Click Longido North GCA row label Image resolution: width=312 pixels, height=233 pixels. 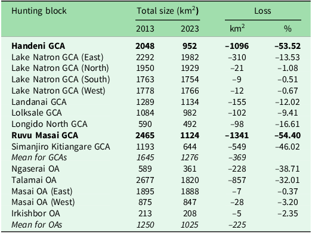tap(50, 124)
